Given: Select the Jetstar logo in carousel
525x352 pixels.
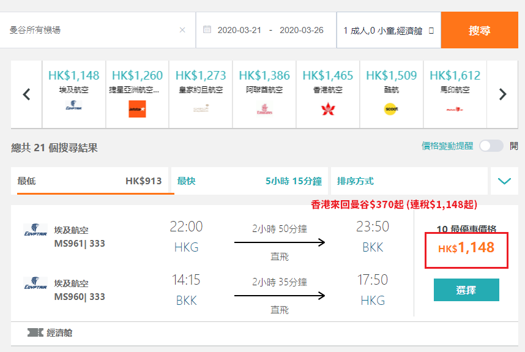Looking at the screenshot, I should click(137, 109).
